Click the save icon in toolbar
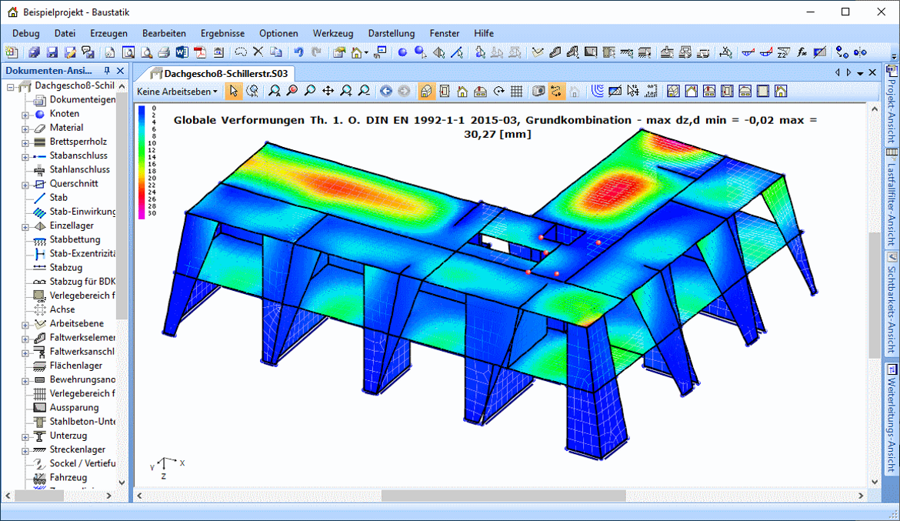This screenshot has height=521, width=900. 52,52
